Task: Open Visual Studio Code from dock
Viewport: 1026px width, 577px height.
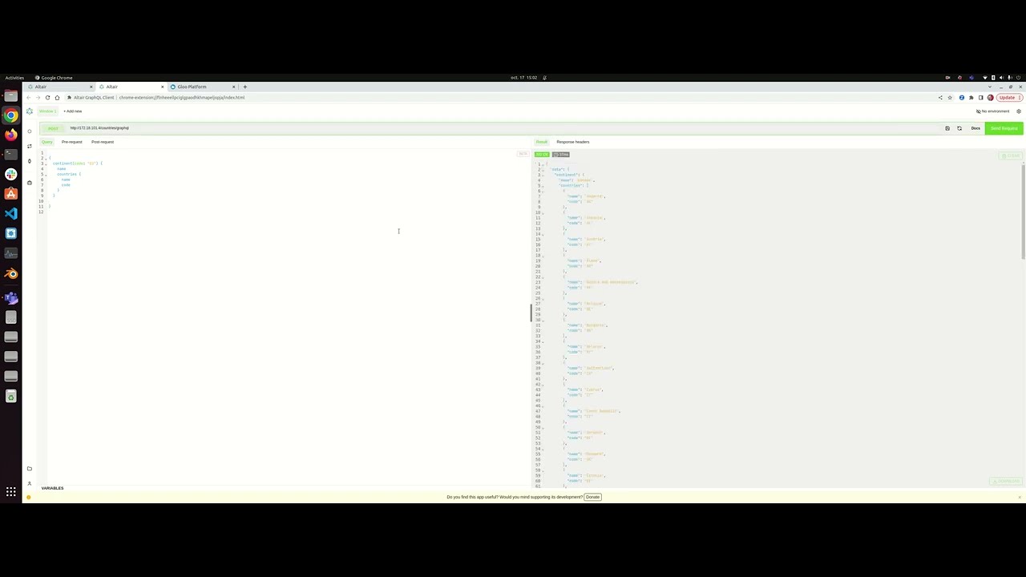Action: click(x=10, y=213)
